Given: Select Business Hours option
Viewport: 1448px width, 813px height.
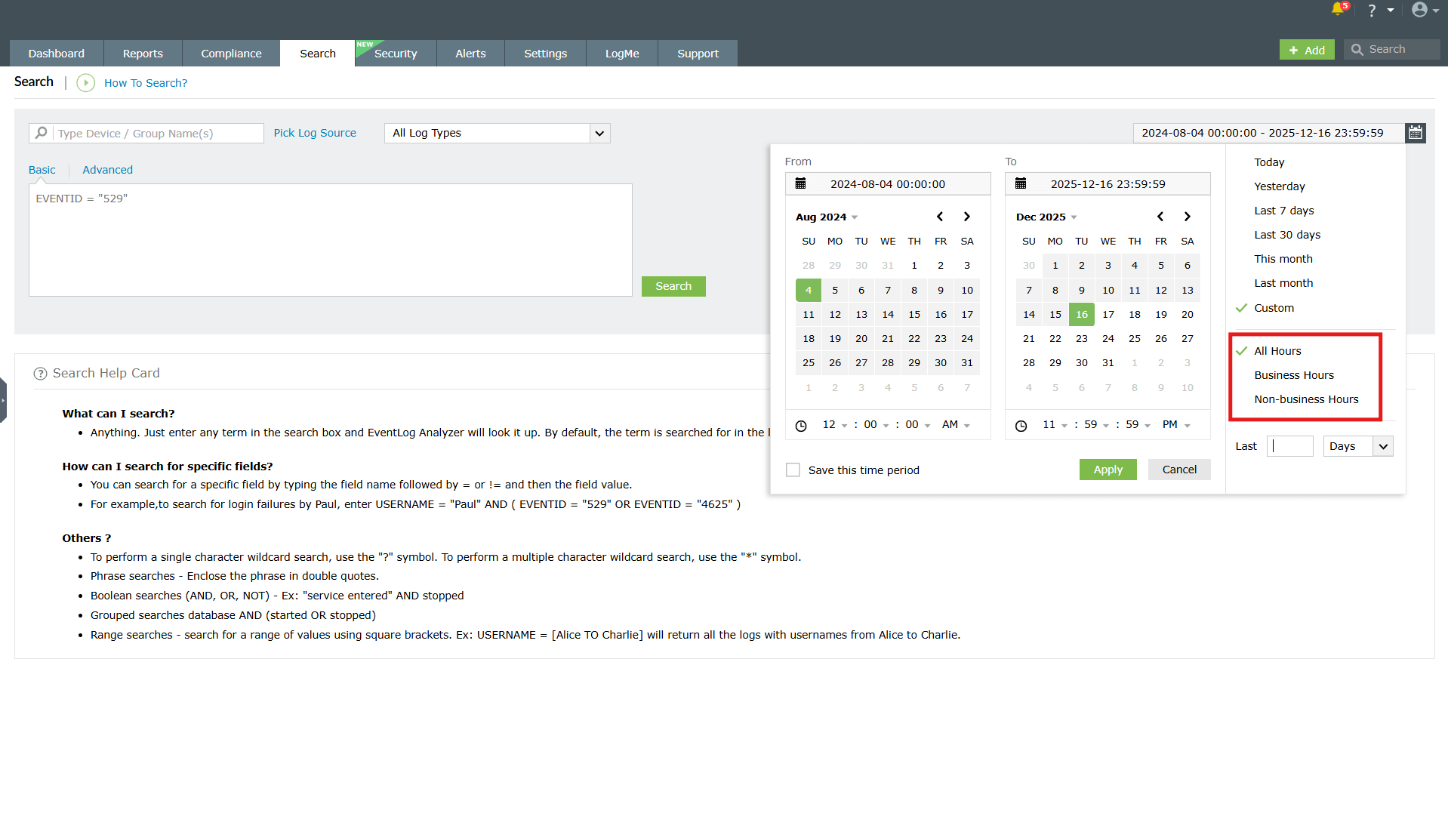Looking at the screenshot, I should [x=1294, y=375].
